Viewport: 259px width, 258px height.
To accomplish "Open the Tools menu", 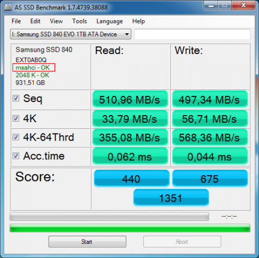I will pos(80,21).
